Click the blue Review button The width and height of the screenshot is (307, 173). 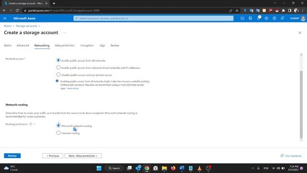click(12, 156)
